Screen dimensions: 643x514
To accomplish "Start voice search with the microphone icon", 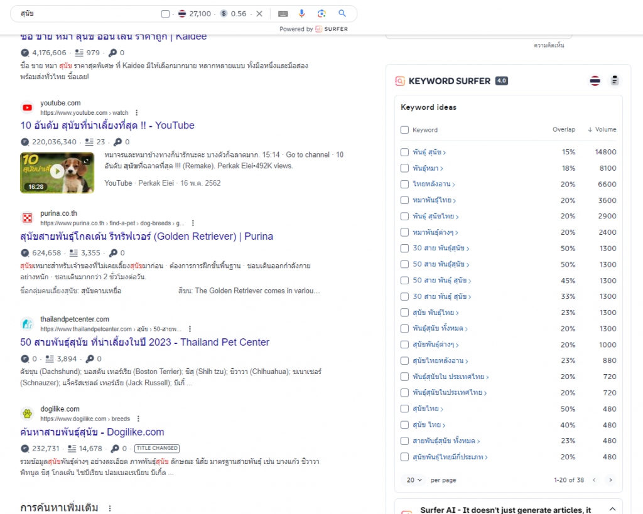I will [302, 14].
